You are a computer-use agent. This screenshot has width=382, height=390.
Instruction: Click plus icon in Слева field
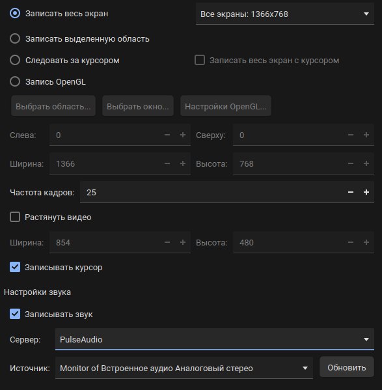(x=183, y=135)
